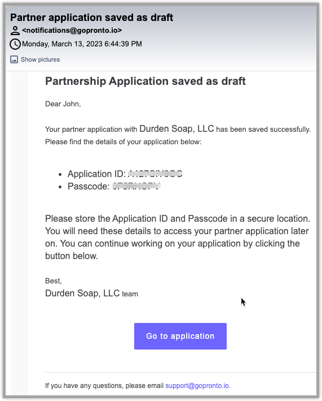Click the picture icon next to Show pictures

point(14,59)
